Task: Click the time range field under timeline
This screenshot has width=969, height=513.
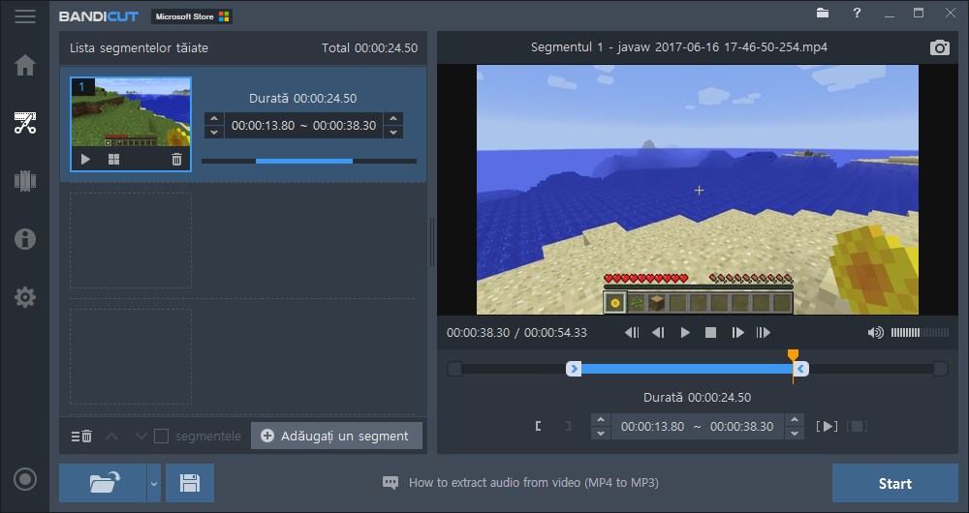Action: [698, 427]
